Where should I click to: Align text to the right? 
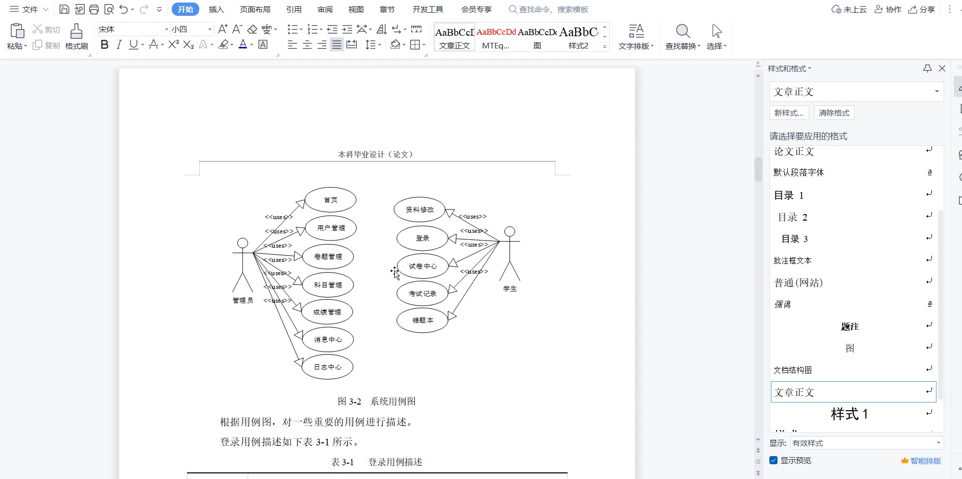pyautogui.click(x=322, y=45)
